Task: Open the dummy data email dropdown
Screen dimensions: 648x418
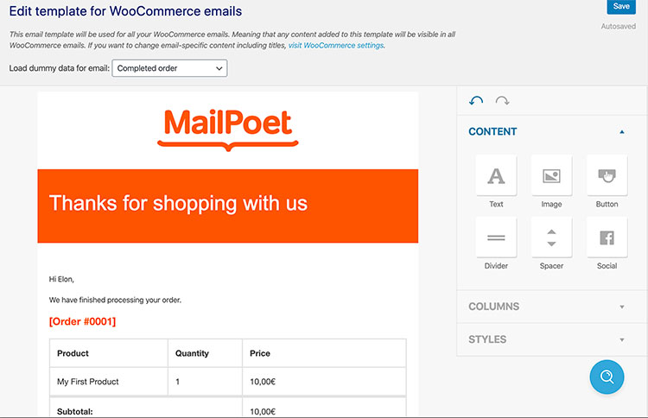Action: (169, 67)
